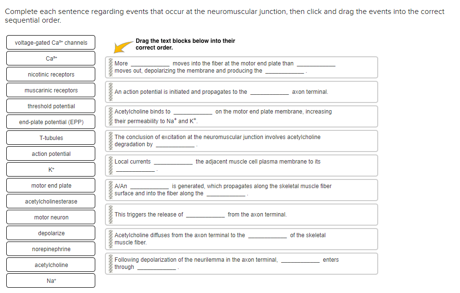Click the drag handle on the "This triggers the release" block

(110, 215)
